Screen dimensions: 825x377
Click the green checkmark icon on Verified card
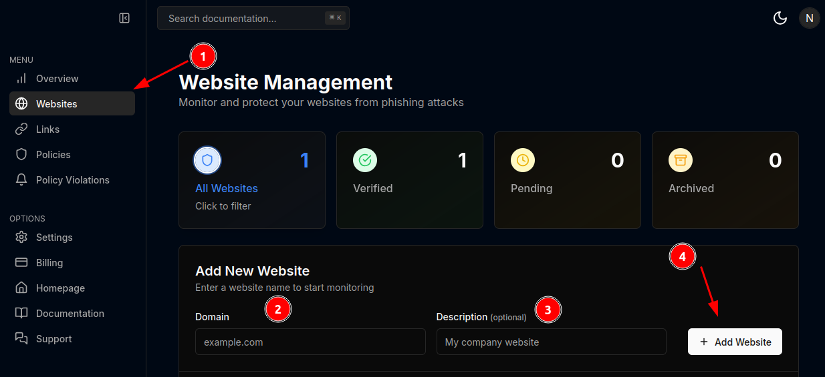point(365,160)
